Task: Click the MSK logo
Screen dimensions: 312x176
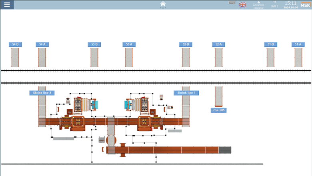Action: click(x=305, y=4)
